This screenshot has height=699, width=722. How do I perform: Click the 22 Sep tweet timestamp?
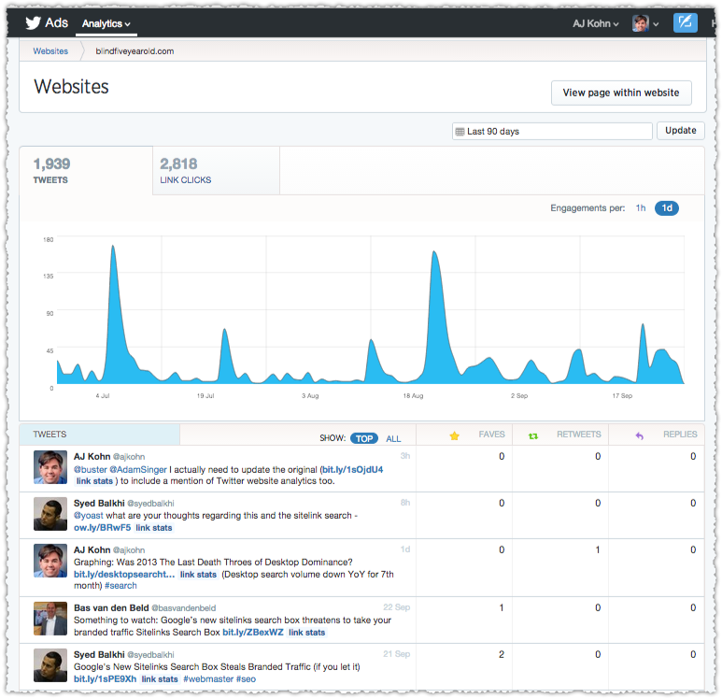click(396, 607)
